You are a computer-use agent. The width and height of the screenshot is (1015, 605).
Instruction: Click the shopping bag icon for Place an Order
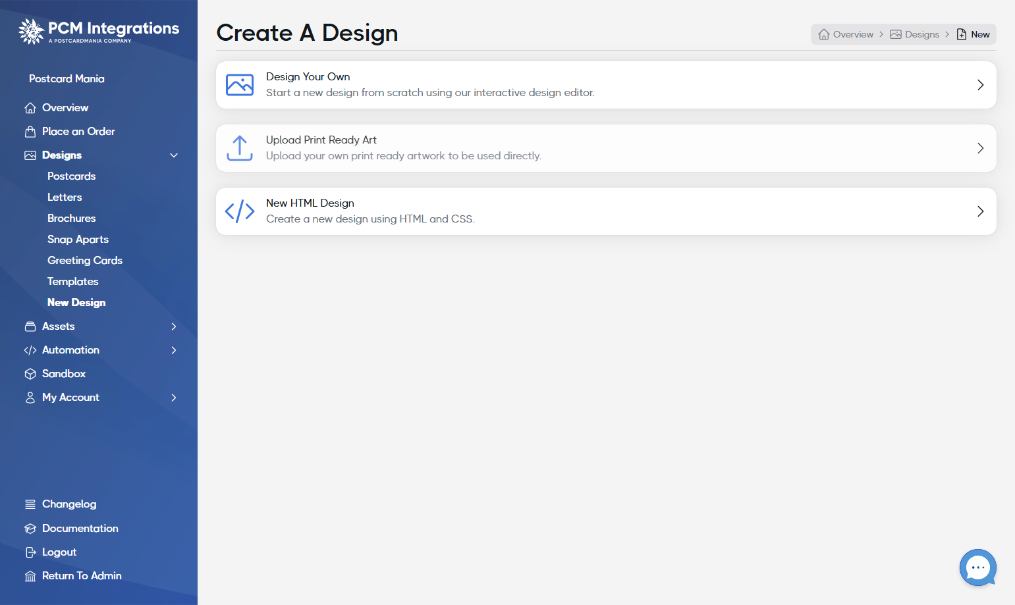(x=30, y=132)
